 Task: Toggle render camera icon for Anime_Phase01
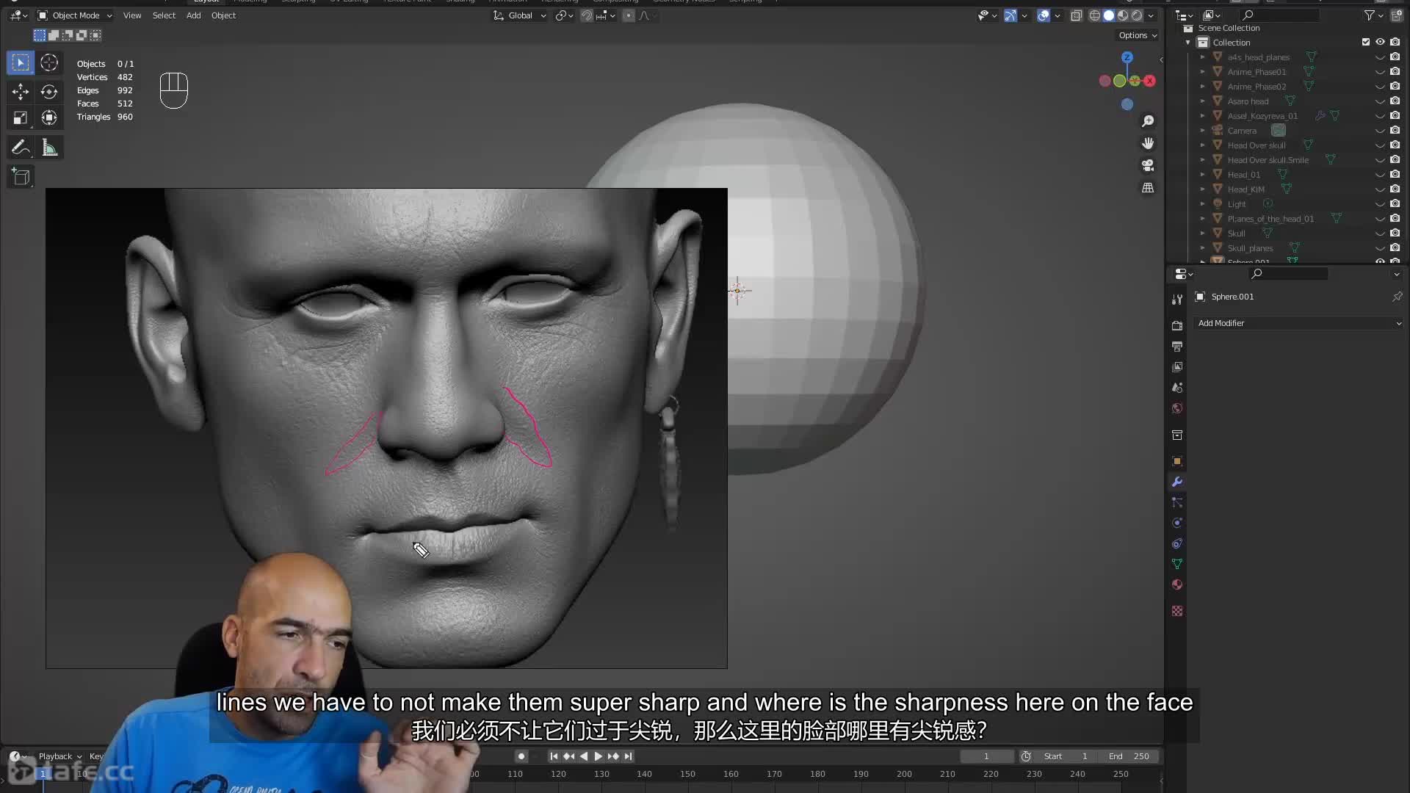tap(1395, 72)
